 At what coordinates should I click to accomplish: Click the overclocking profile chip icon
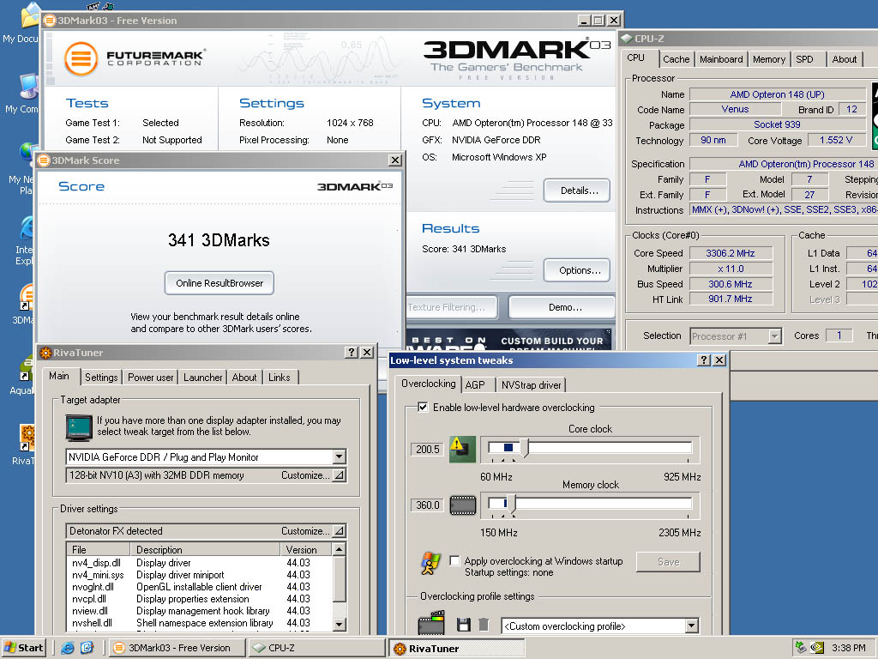point(431,623)
